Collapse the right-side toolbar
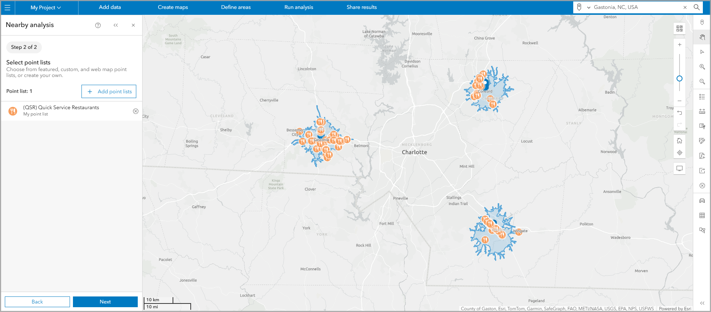Viewport: 711px width, 312px height. 702,303
